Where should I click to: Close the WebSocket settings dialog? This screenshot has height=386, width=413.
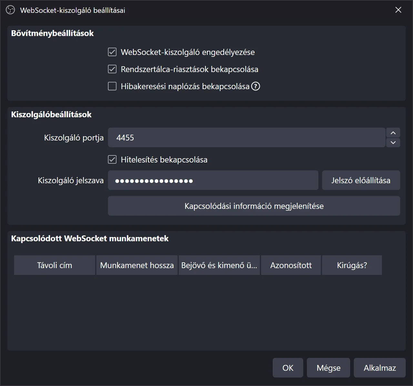pos(398,10)
